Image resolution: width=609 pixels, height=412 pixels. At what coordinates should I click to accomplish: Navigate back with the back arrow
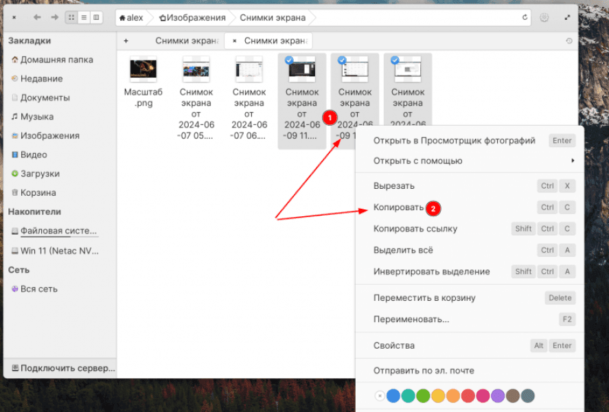(37, 17)
